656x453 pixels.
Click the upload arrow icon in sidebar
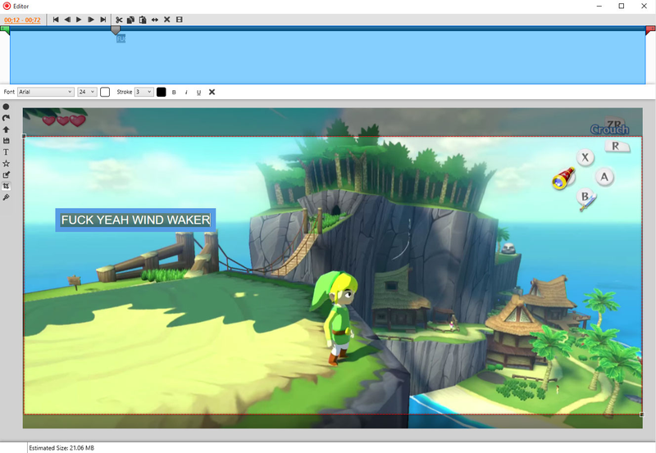click(6, 129)
